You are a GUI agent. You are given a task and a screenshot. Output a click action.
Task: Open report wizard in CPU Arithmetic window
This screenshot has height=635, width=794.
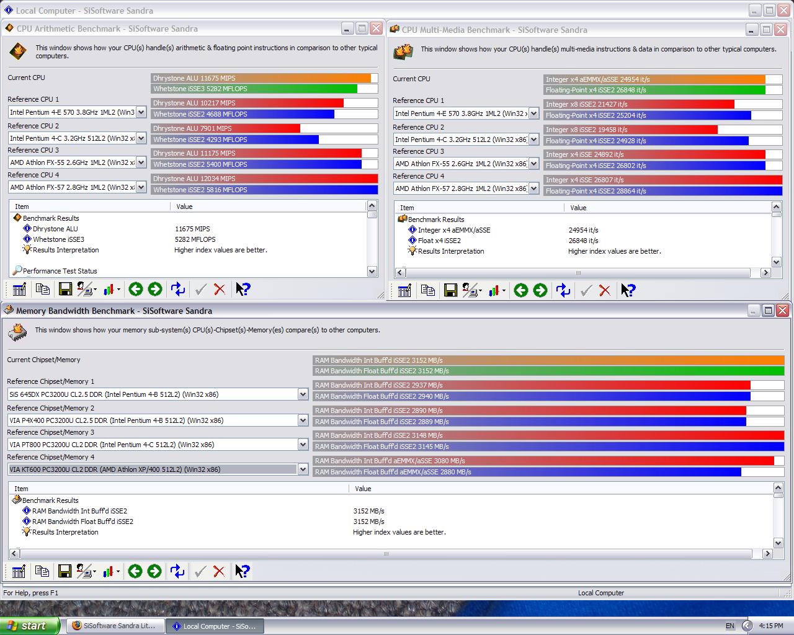click(x=18, y=289)
